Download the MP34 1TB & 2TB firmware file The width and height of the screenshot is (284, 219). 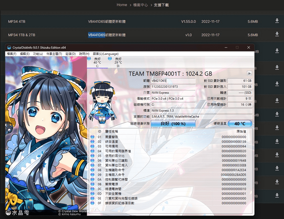(277, 34)
